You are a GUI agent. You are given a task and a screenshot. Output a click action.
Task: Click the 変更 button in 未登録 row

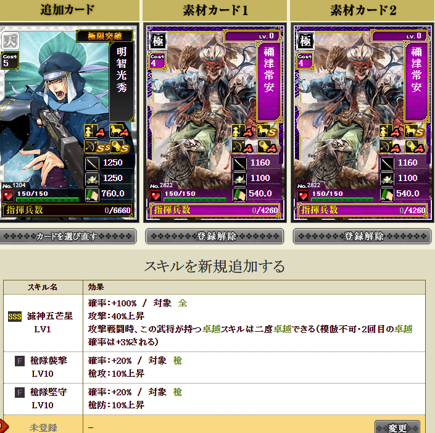pyautogui.click(x=397, y=427)
